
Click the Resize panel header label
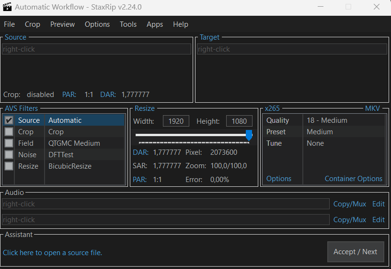[x=145, y=108]
